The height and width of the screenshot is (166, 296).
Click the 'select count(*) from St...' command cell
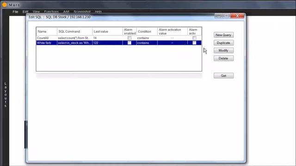point(74,38)
